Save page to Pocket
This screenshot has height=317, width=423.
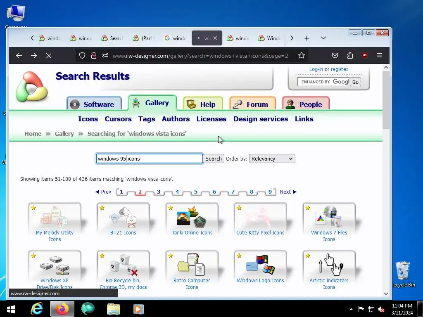pos(335,56)
